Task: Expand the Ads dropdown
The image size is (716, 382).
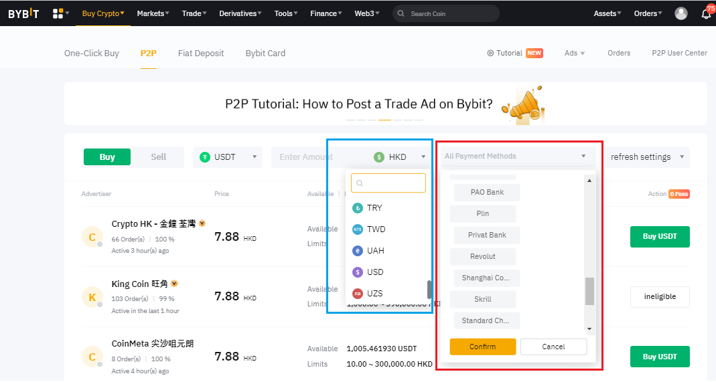Action: pos(574,53)
